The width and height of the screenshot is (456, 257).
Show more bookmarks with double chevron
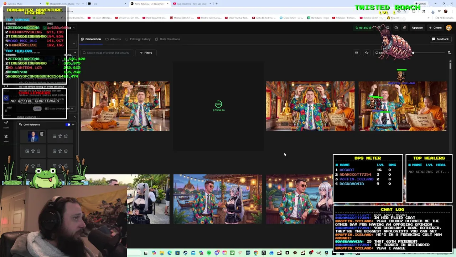[429, 17]
